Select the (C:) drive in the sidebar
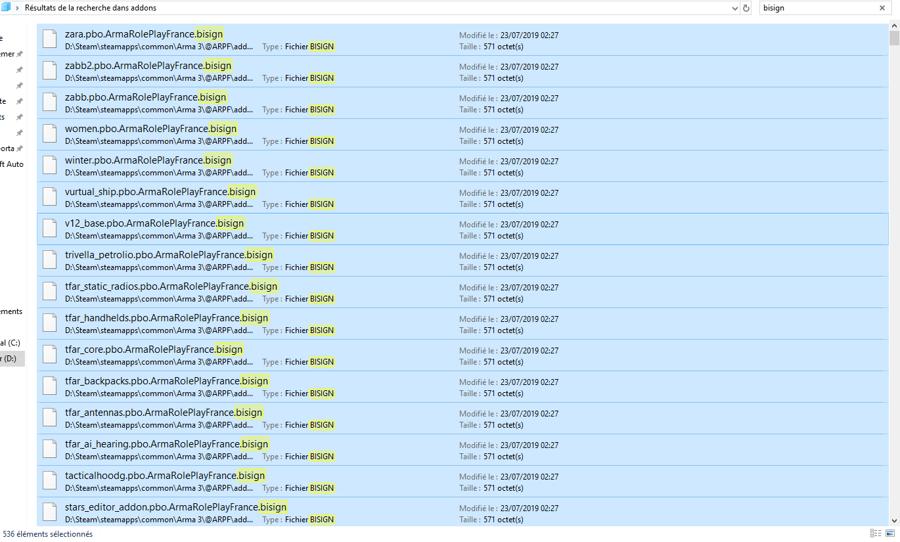Image resolution: width=900 pixels, height=542 pixels. (11, 343)
